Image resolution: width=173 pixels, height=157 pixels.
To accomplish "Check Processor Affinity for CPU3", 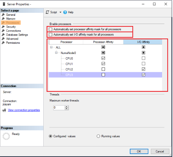I will click(x=103, y=75).
